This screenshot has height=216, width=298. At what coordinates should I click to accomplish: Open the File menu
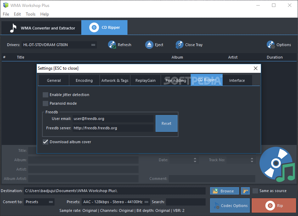(6, 14)
